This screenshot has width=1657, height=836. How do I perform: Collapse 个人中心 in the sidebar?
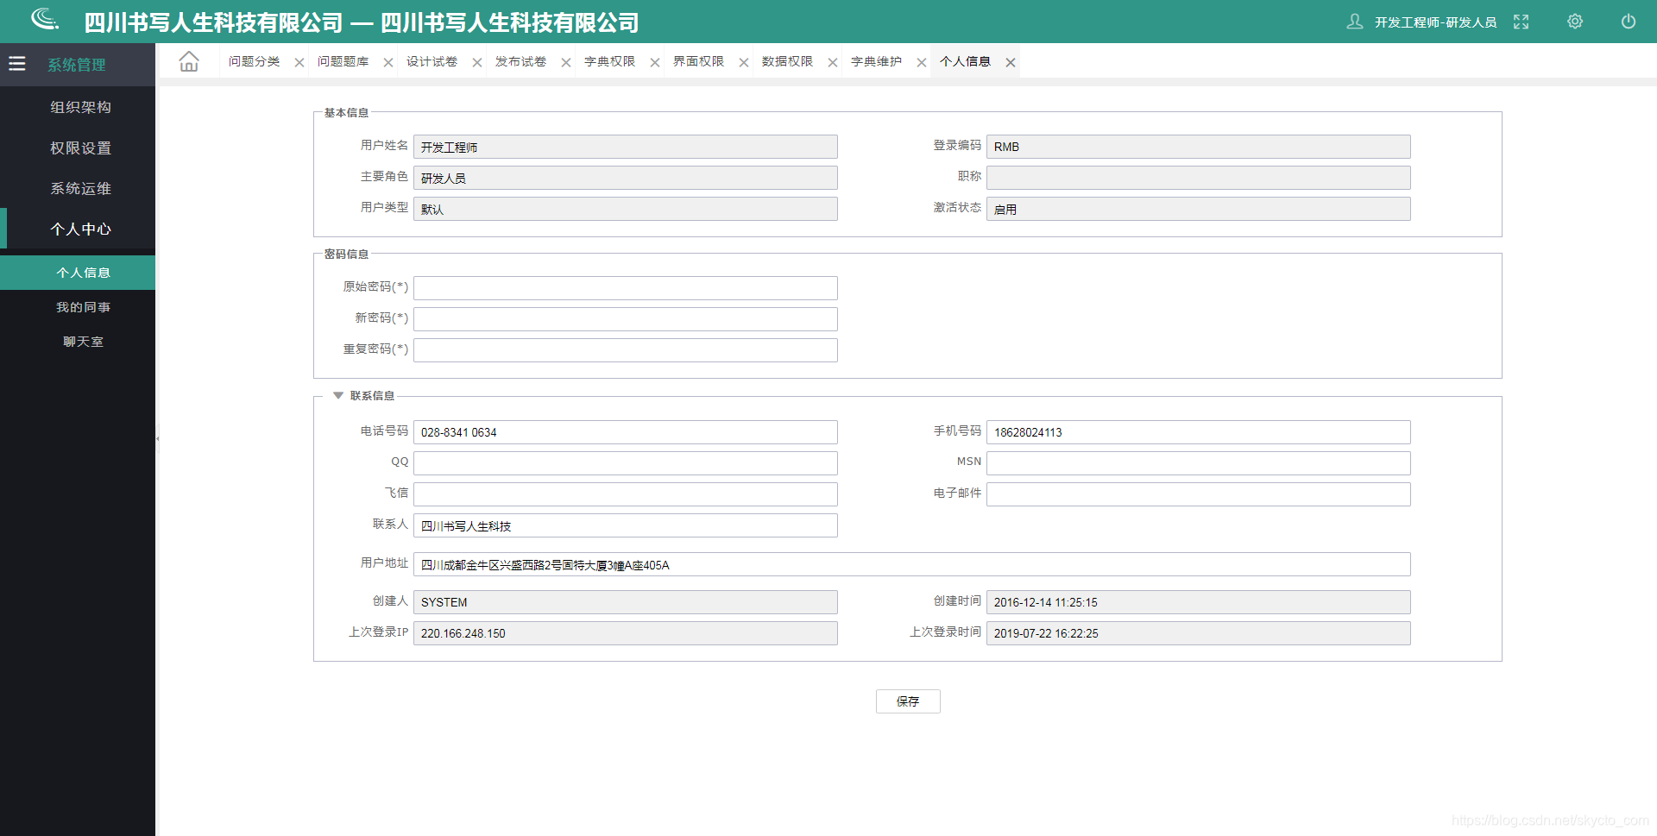pos(80,229)
